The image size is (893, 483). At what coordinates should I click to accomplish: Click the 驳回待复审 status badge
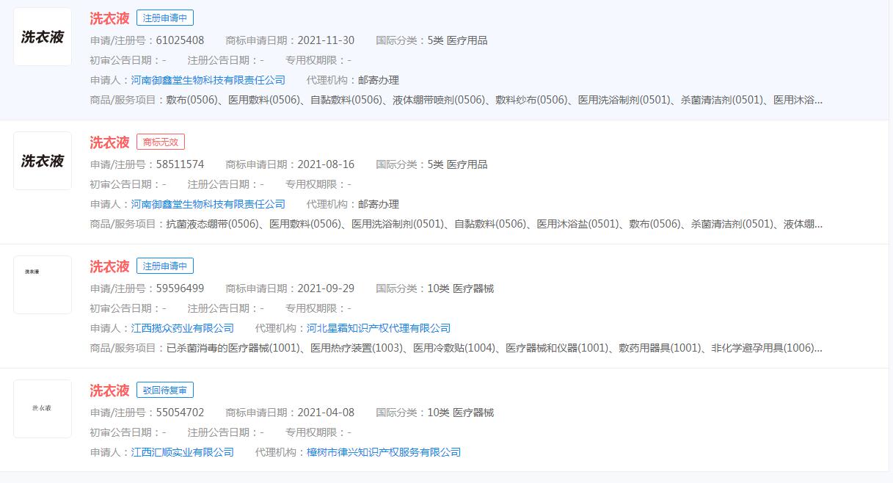click(164, 391)
